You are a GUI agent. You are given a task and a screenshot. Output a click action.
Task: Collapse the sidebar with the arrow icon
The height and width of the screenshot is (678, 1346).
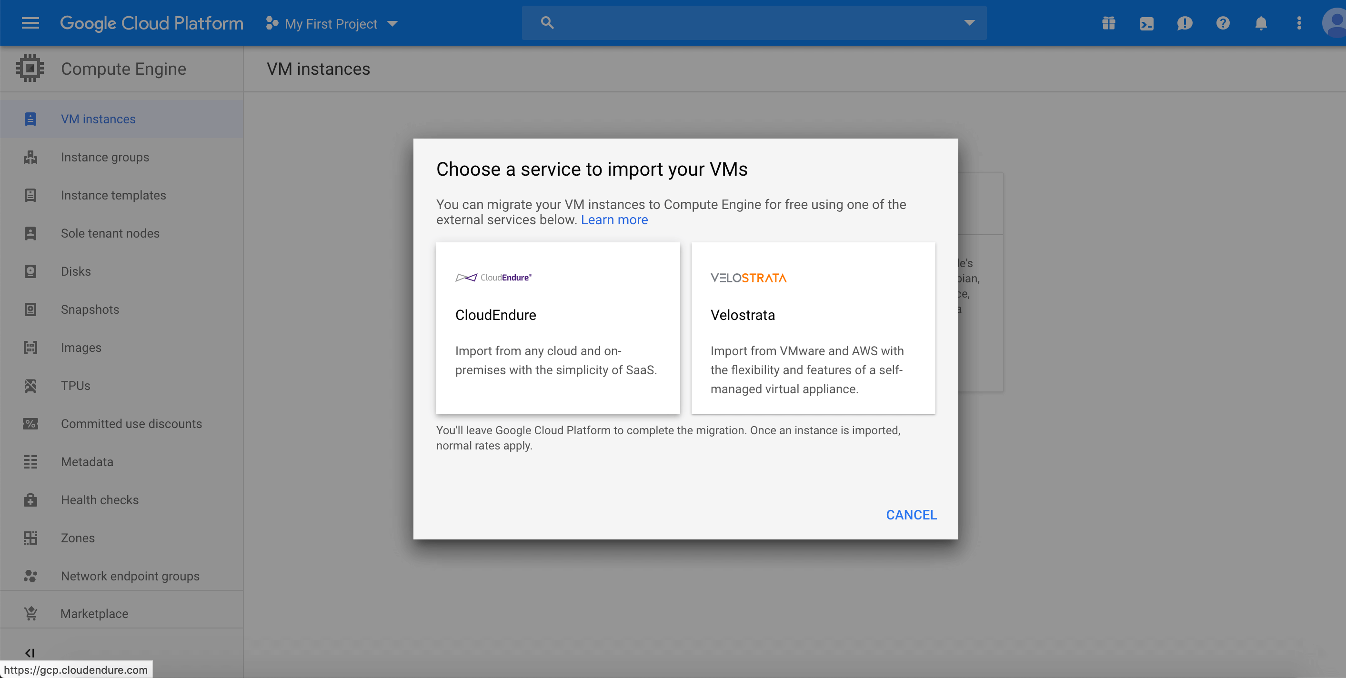click(x=30, y=653)
